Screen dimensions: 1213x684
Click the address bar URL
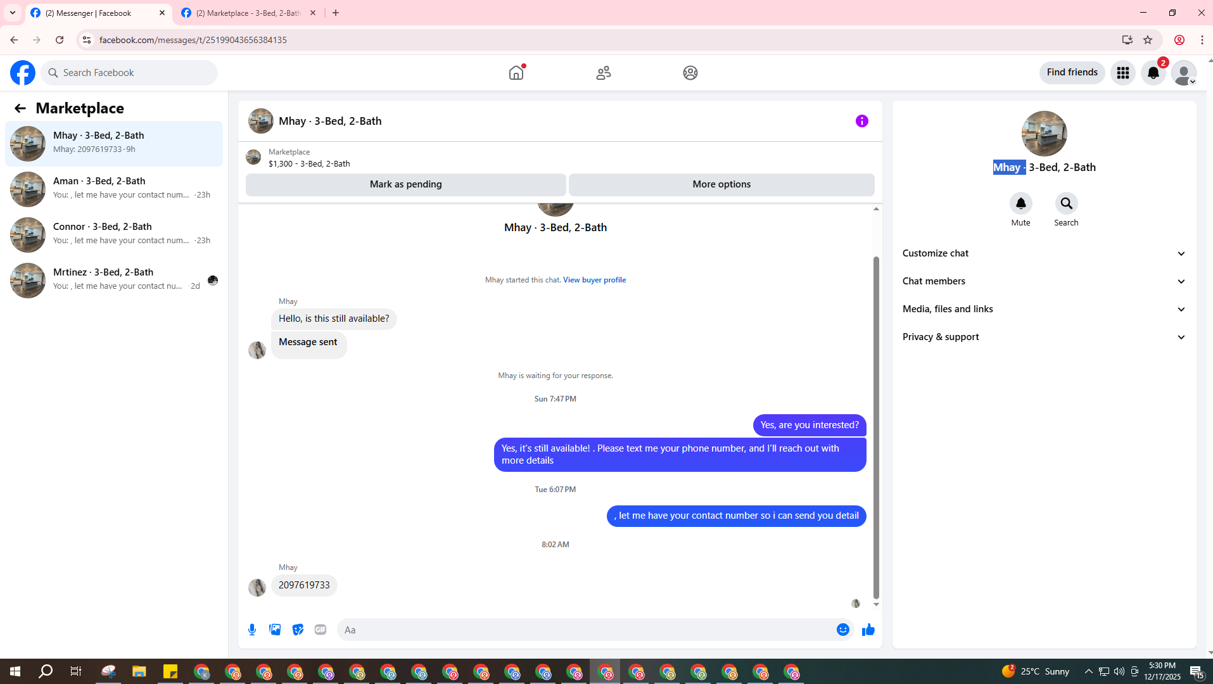pos(193,40)
